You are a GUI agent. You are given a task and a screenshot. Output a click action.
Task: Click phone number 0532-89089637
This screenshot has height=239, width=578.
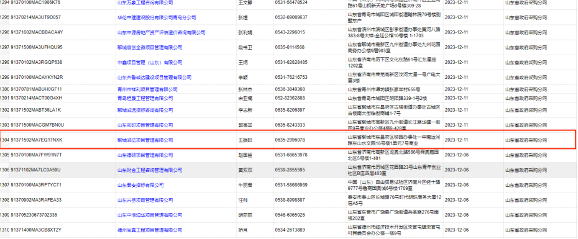(291, 17)
